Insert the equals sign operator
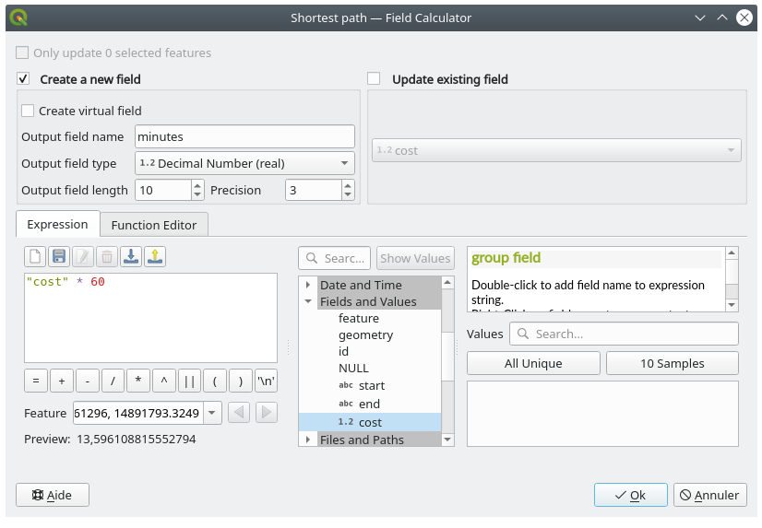This screenshot has height=528, width=762. 36,381
